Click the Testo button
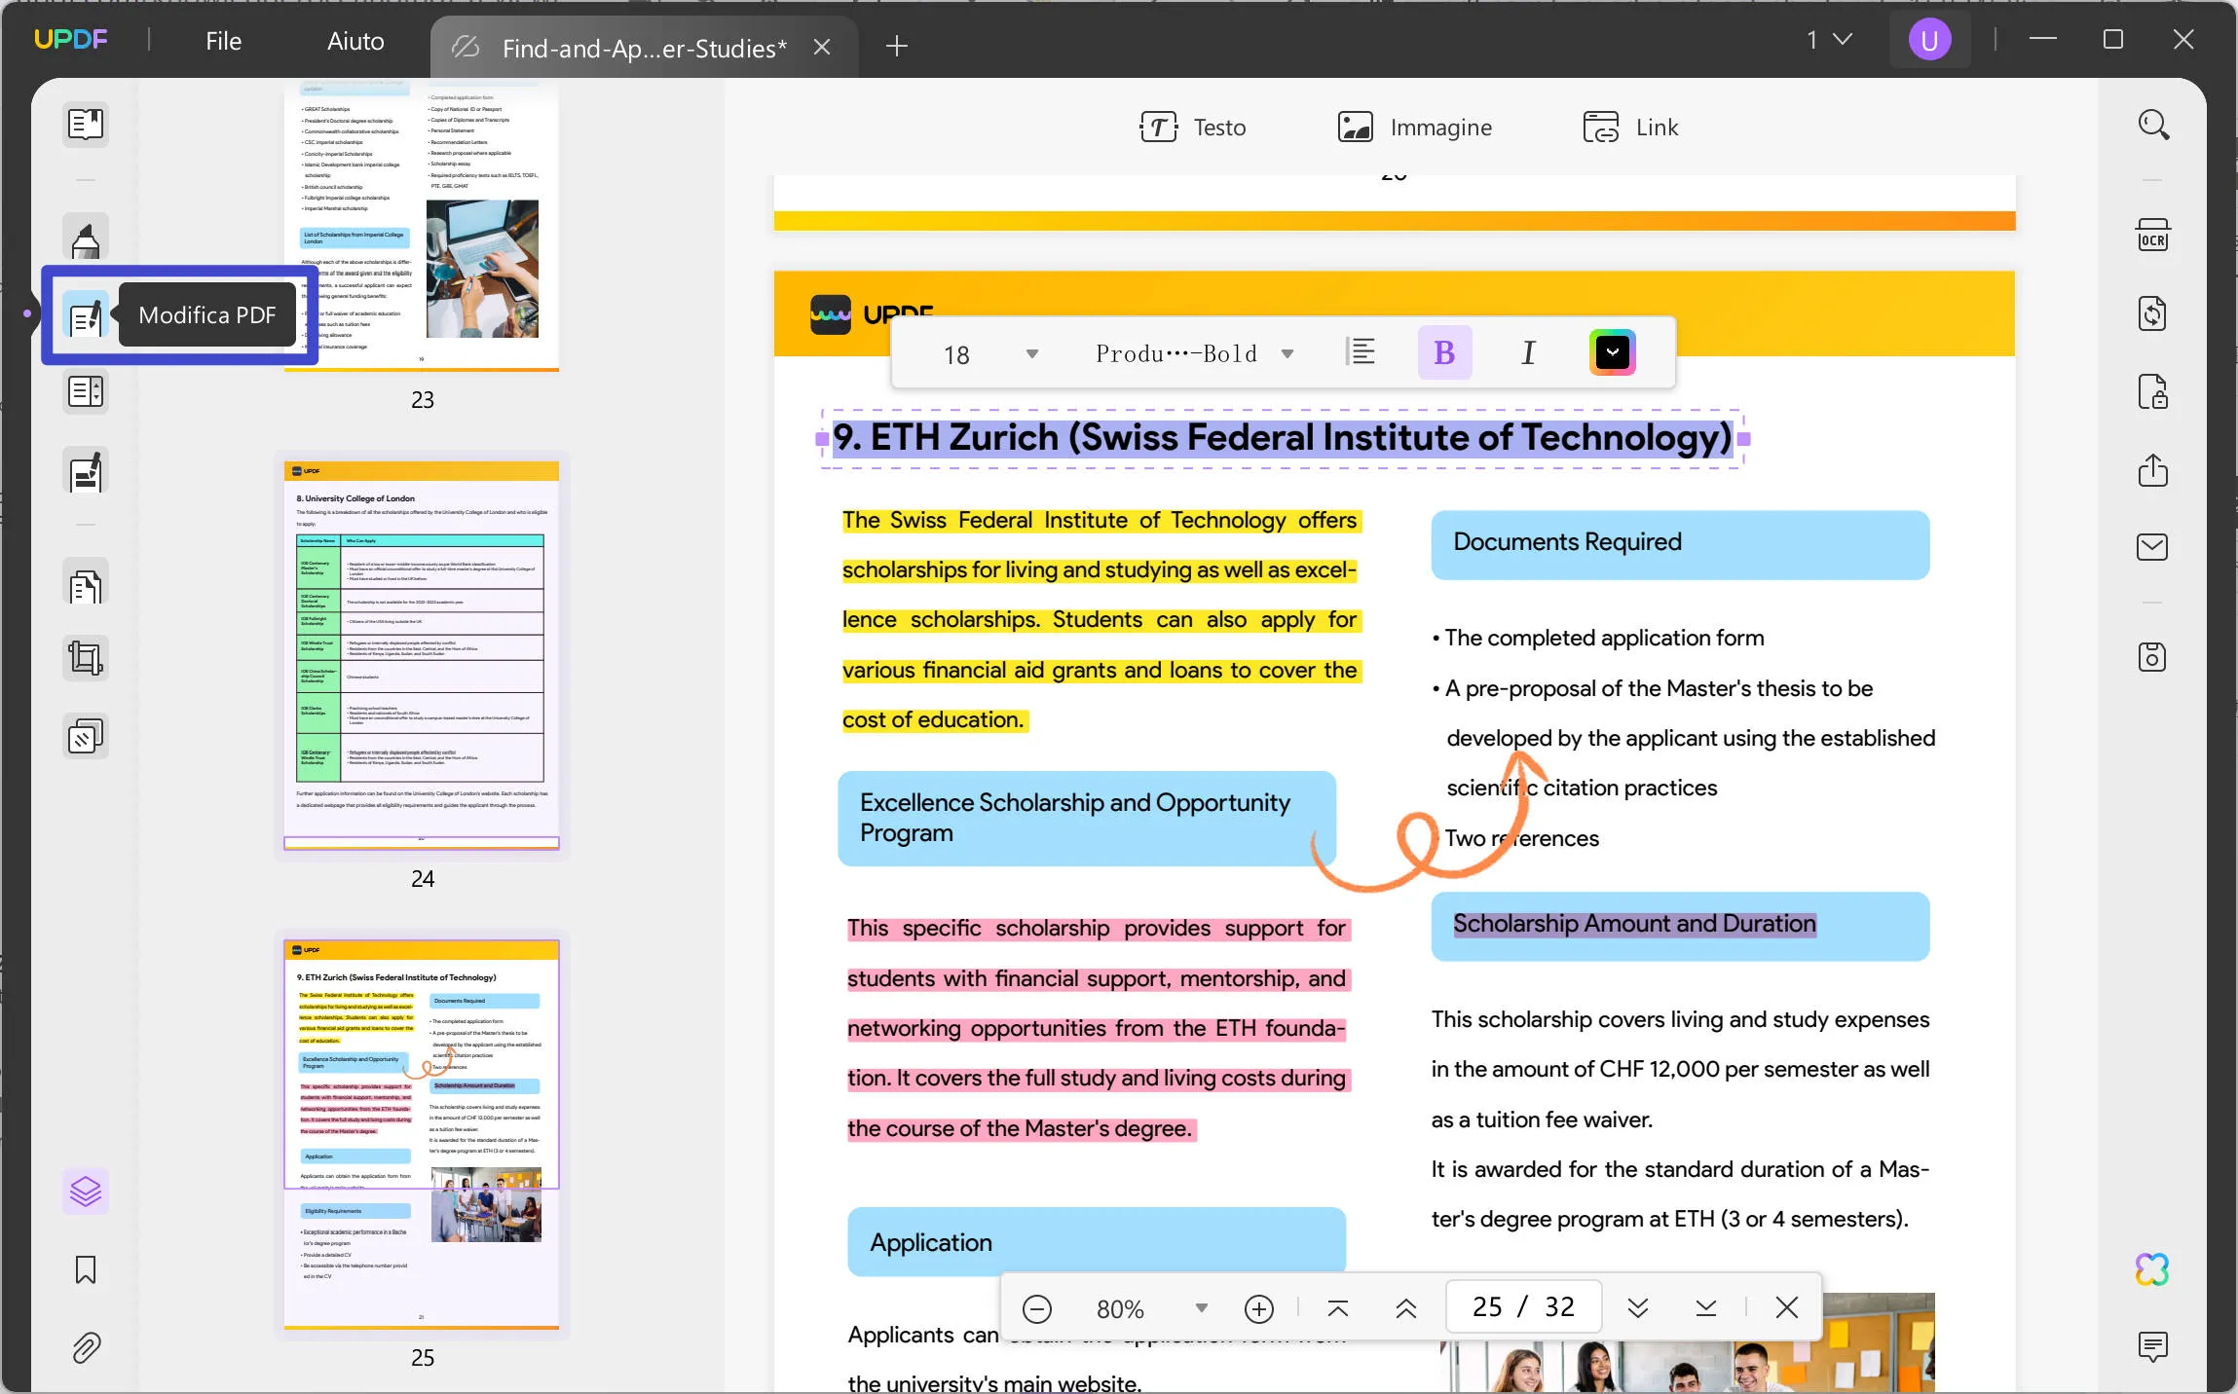The width and height of the screenshot is (2238, 1394). [x=1193, y=127]
